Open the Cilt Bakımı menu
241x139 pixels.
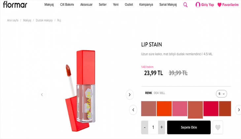coord(67,5)
